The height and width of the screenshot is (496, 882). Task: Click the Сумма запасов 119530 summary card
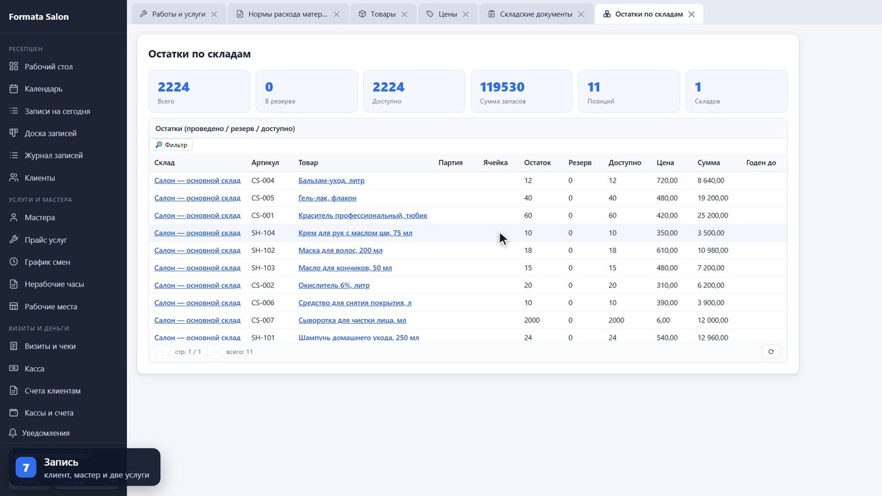[522, 91]
